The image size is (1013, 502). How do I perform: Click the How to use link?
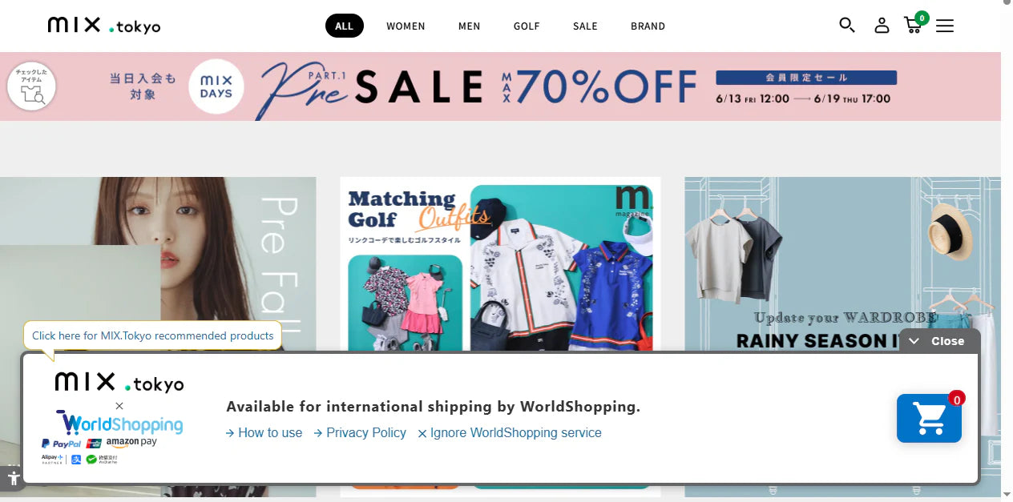coord(264,432)
